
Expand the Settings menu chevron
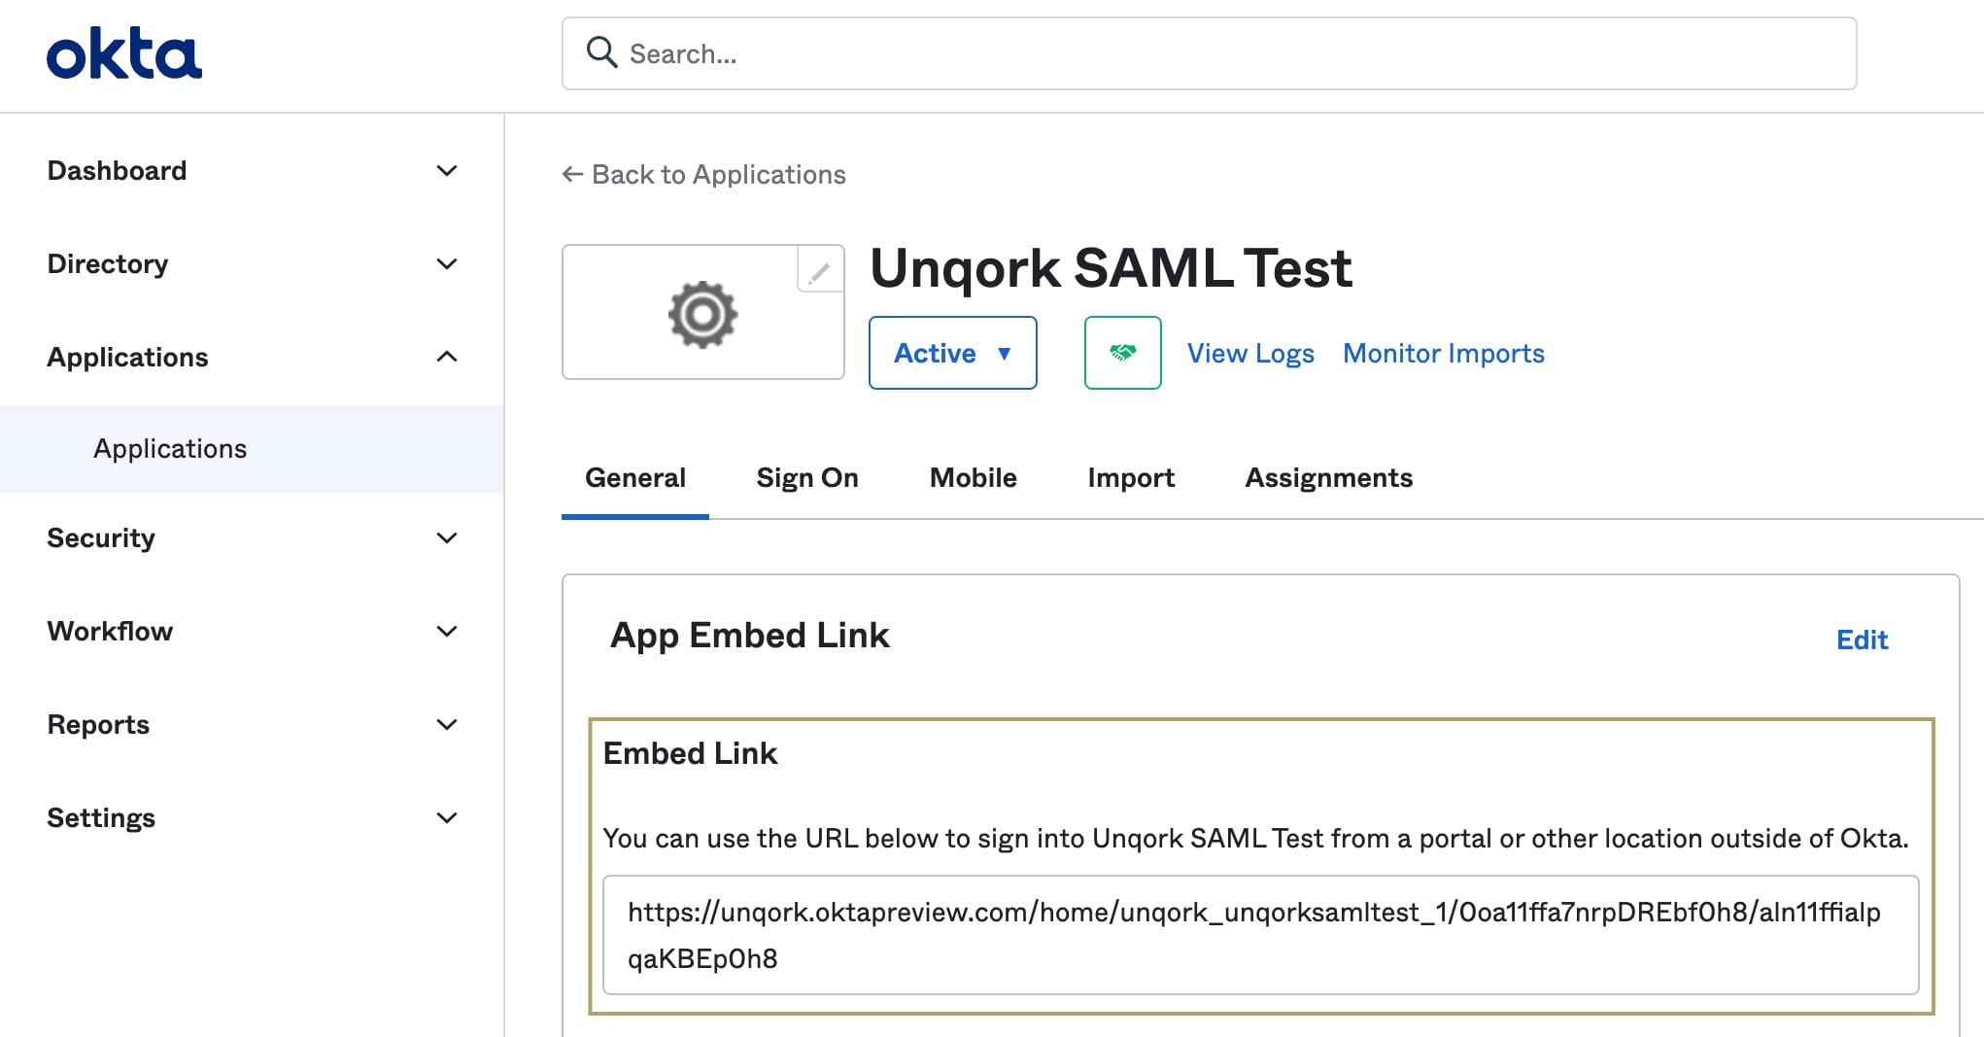[x=447, y=818]
